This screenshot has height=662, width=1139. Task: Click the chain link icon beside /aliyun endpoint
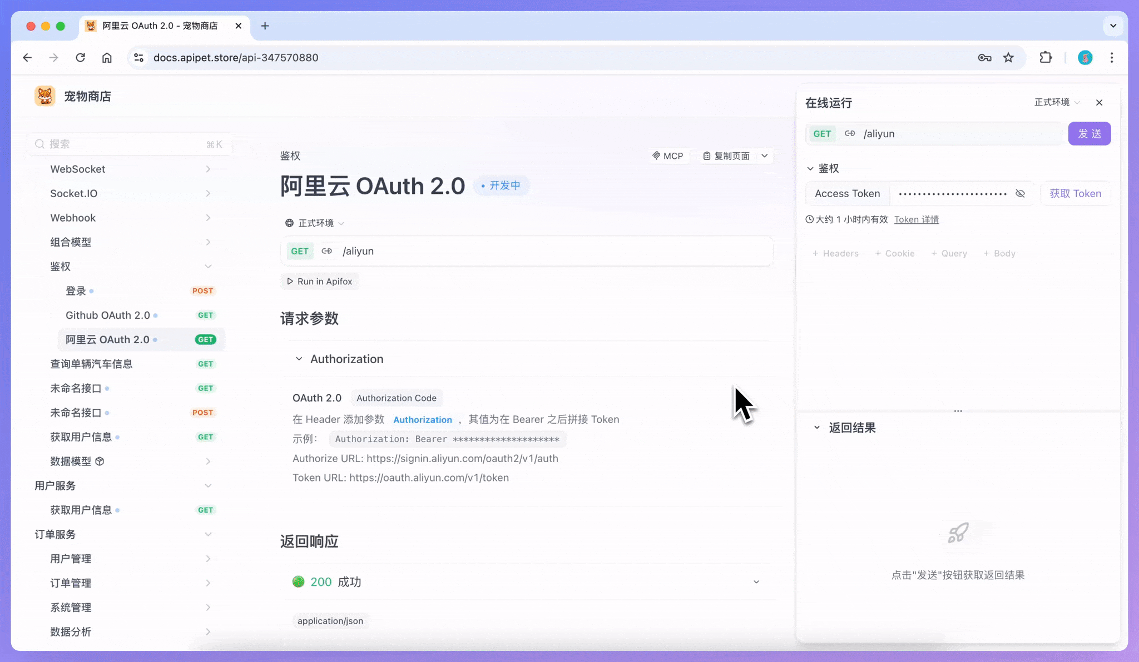327,251
